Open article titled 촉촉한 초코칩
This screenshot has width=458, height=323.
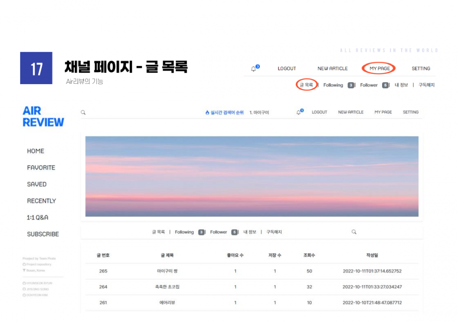point(167,287)
